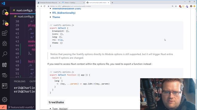
Task: Click the first '// vuetify.options.js' comment
Action: click(x=62, y=25)
